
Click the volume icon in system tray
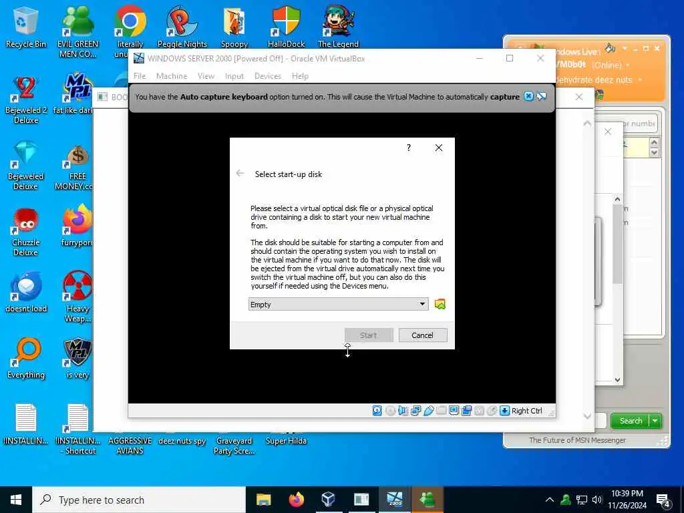point(597,500)
